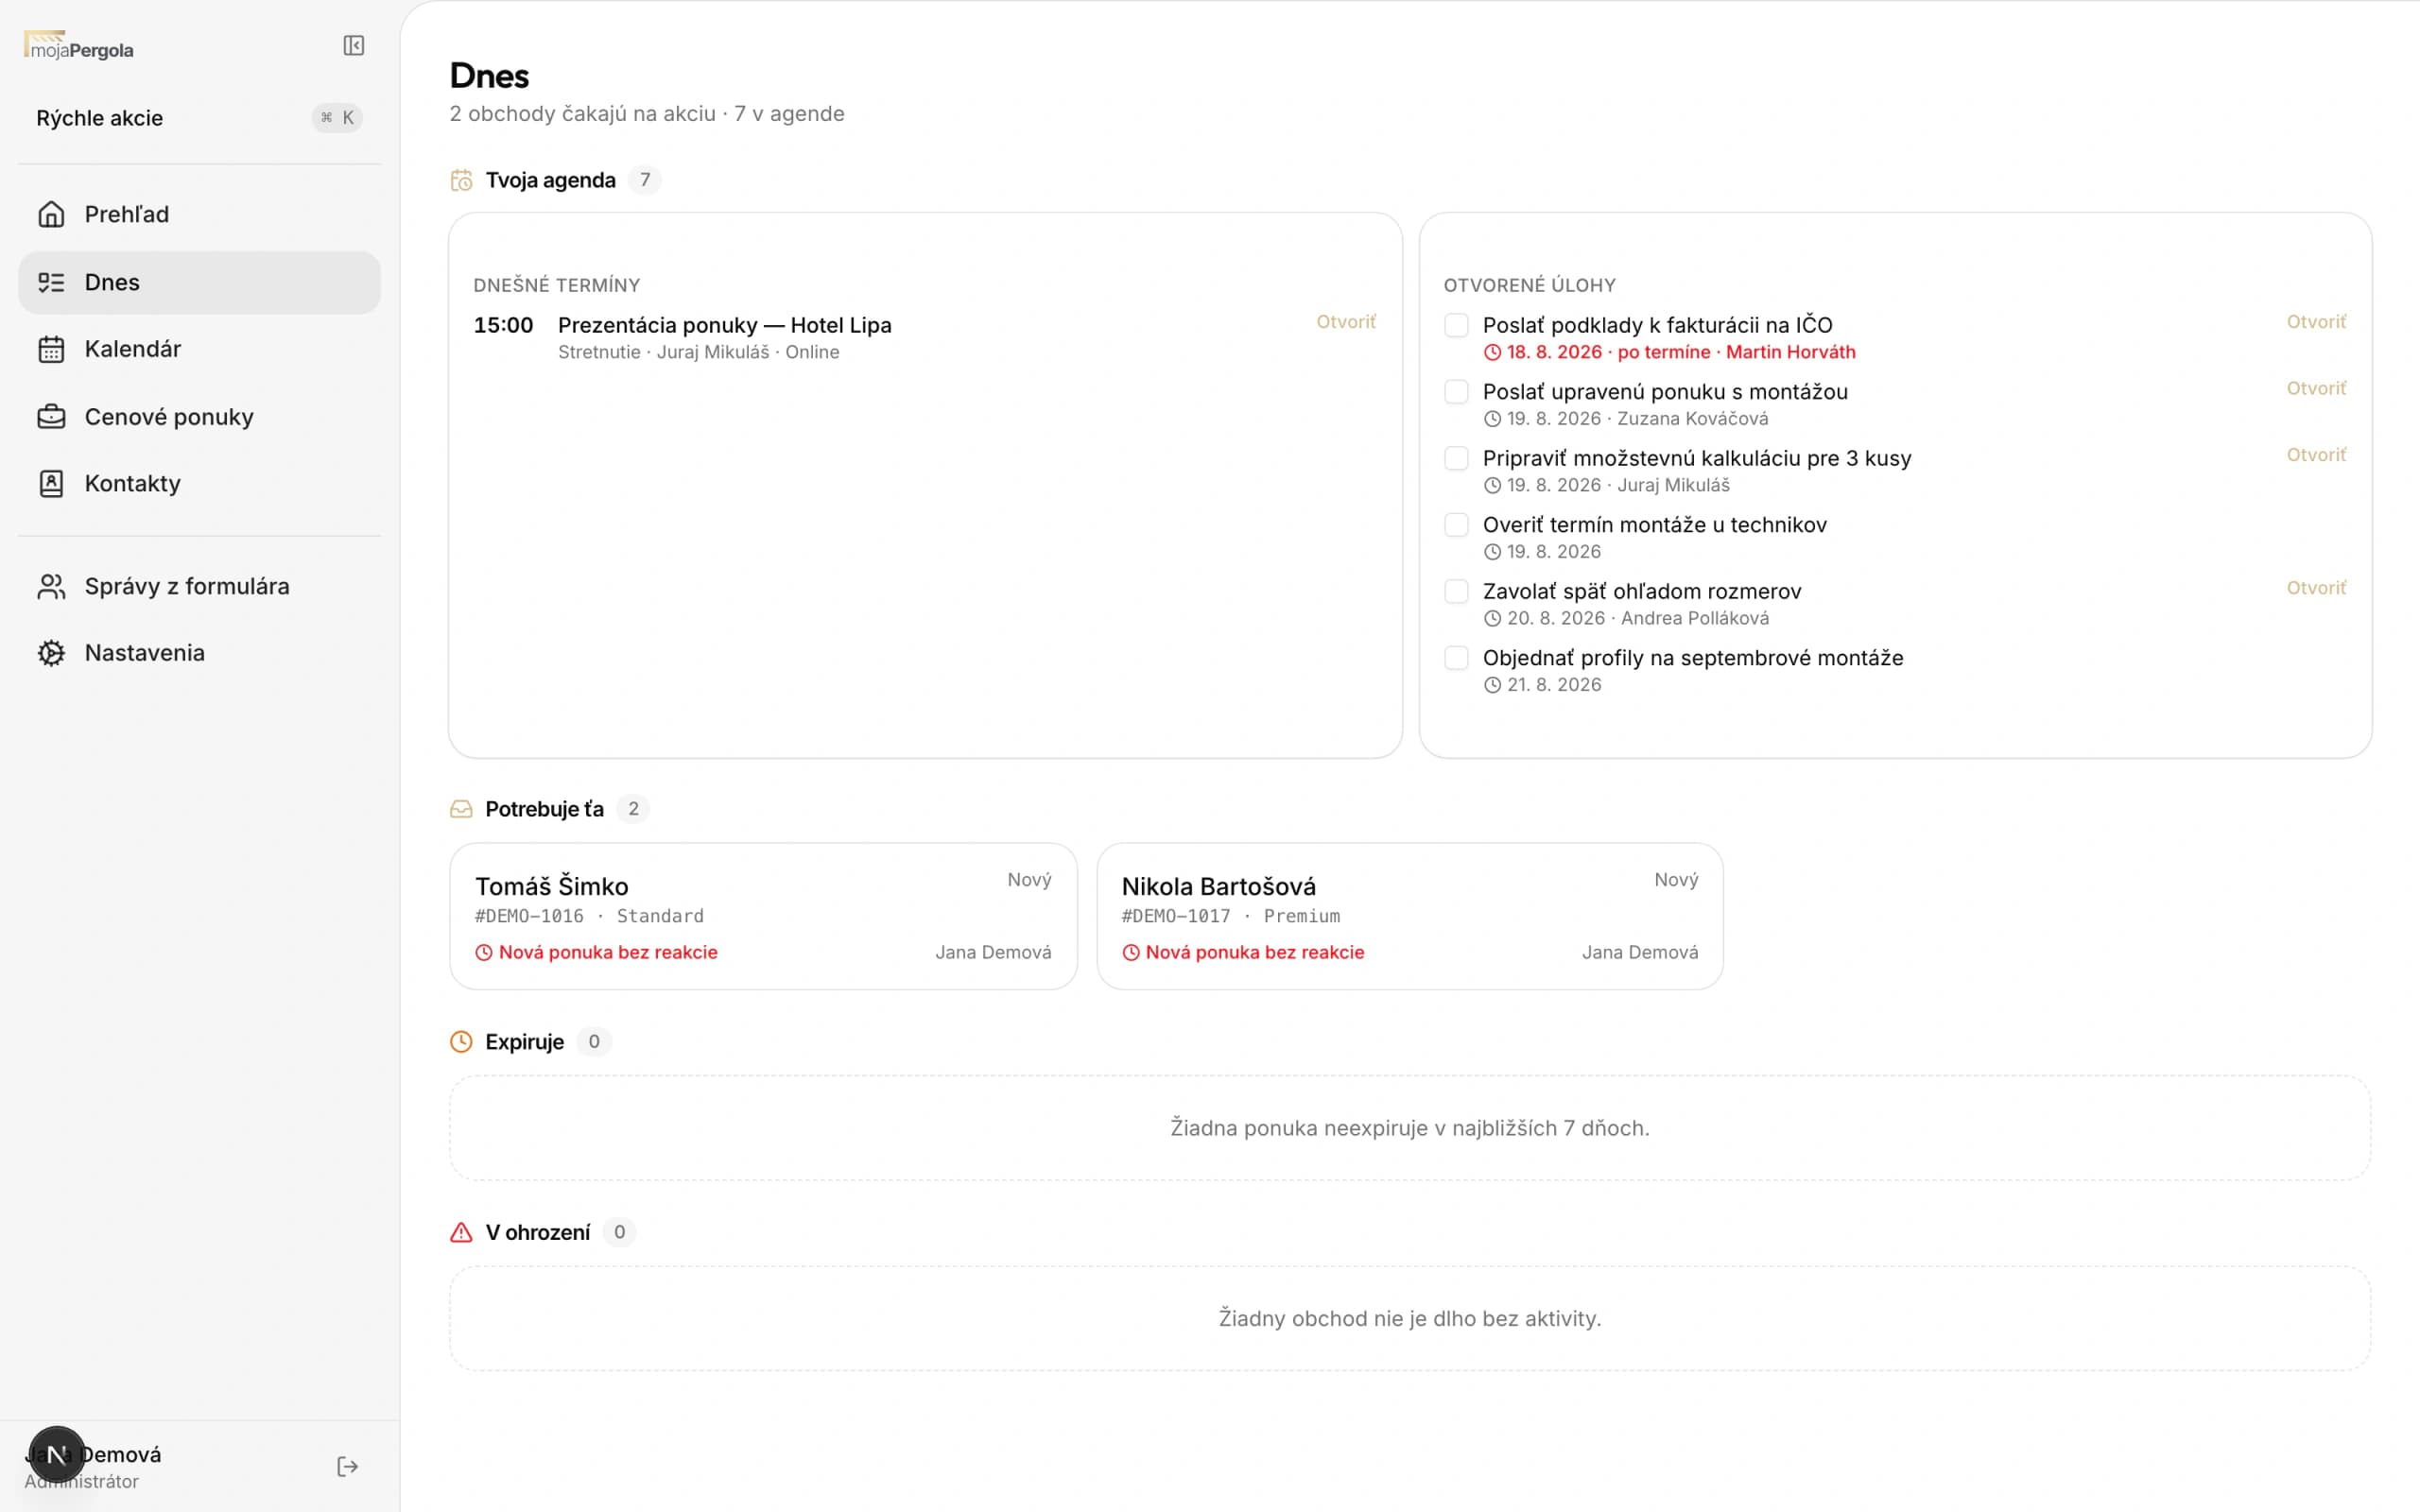Click the Nastavenia gear icon
Image resolution: width=2420 pixels, height=1512 pixels.
[x=51, y=653]
